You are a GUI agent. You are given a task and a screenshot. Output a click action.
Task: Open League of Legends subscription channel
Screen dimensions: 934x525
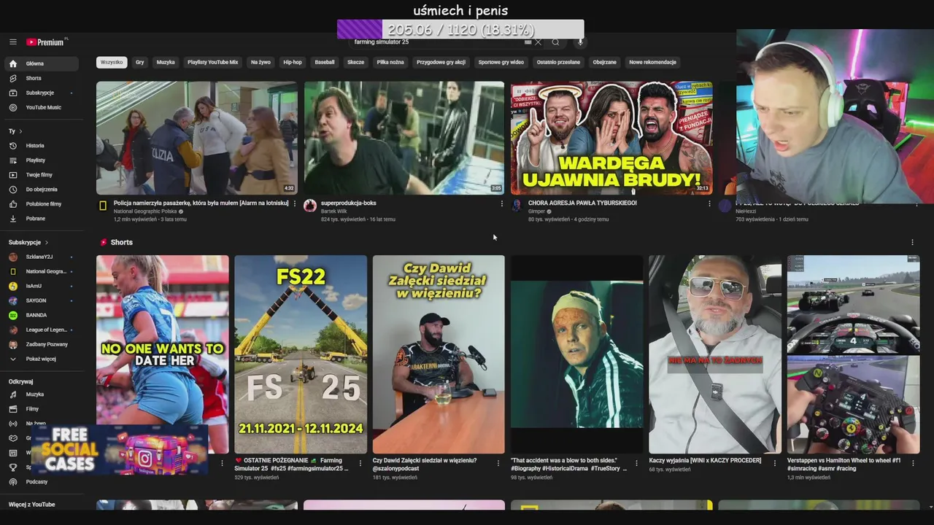pos(41,330)
